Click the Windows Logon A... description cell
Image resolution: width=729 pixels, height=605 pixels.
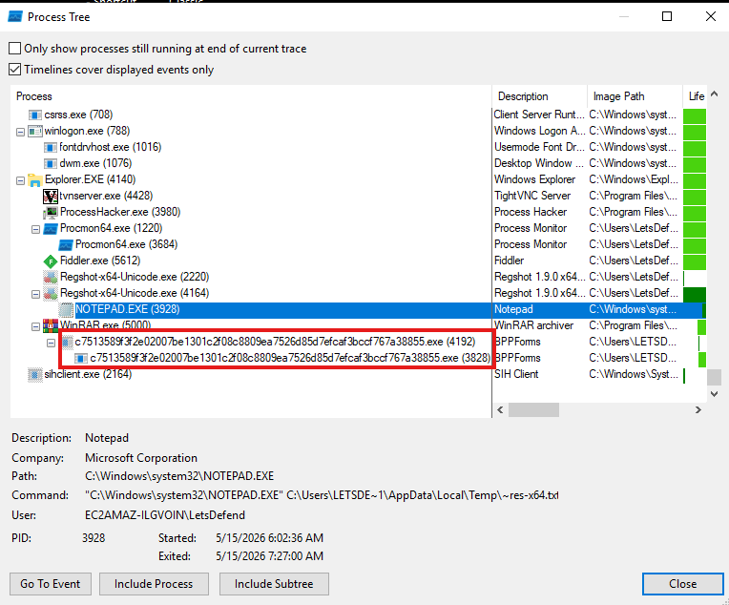[539, 131]
